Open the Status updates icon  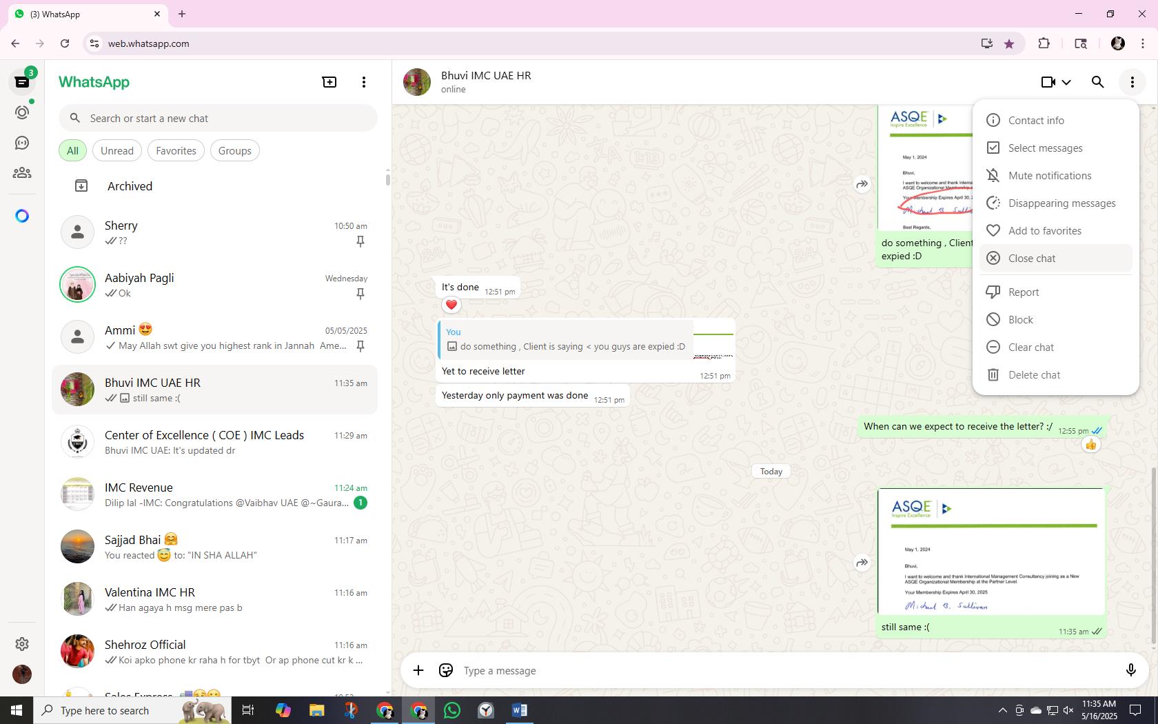click(22, 112)
